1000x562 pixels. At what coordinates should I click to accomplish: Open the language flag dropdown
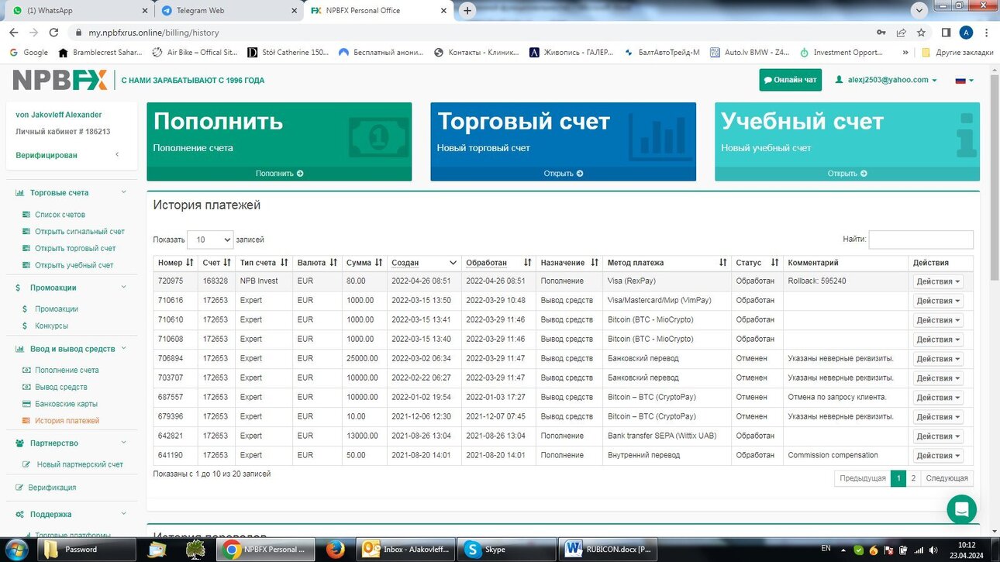tap(964, 80)
